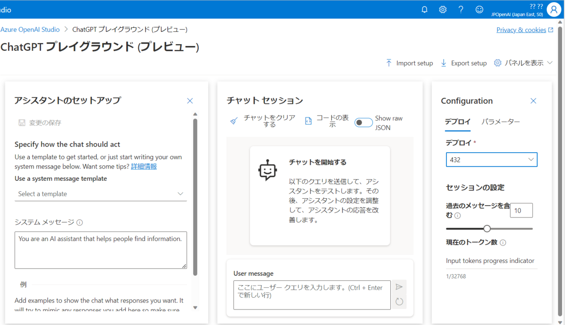Open the help question mark icon
565x325 pixels.
pos(461,9)
